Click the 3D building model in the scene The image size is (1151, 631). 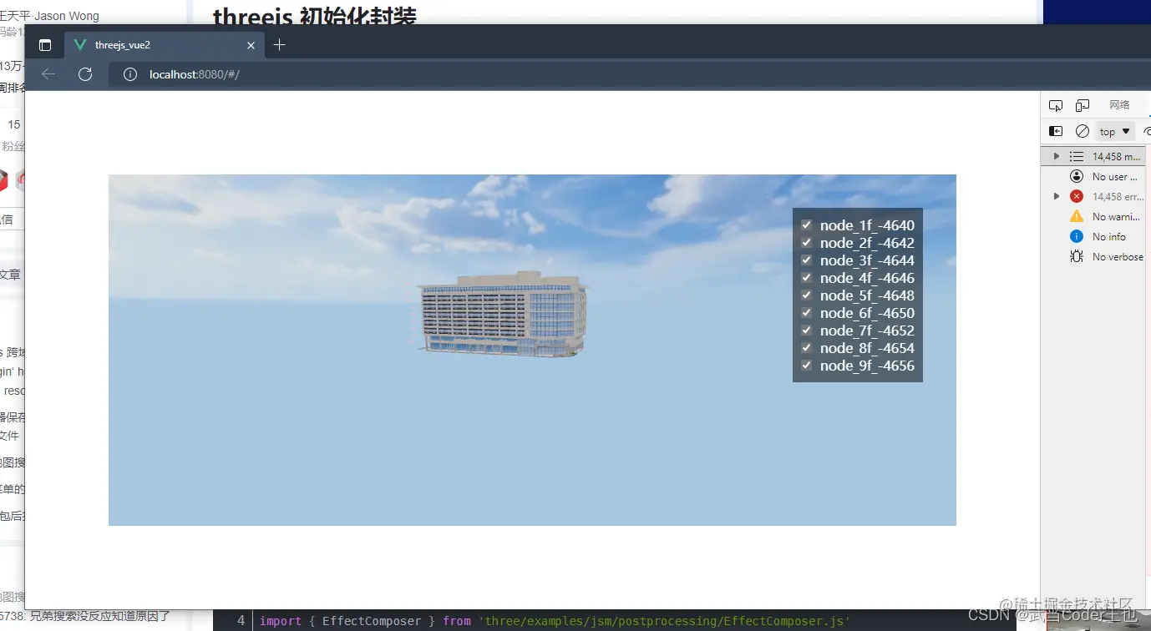(502, 315)
